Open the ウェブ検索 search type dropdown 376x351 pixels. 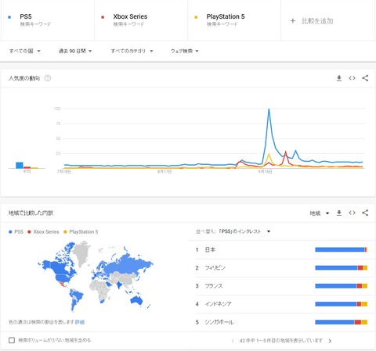185,51
